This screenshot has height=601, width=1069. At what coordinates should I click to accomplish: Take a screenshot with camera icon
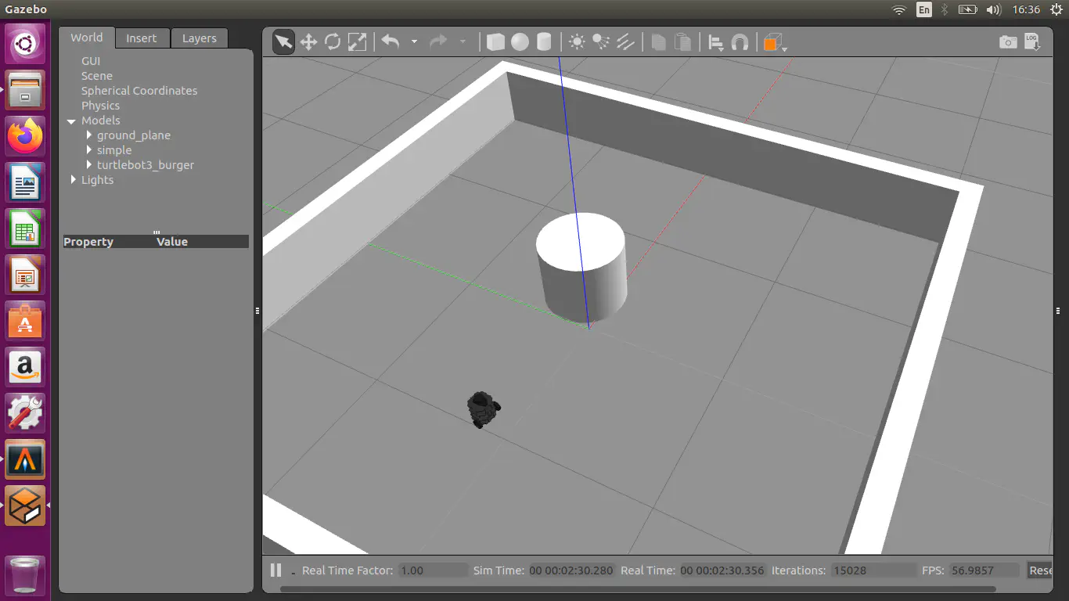1008,42
